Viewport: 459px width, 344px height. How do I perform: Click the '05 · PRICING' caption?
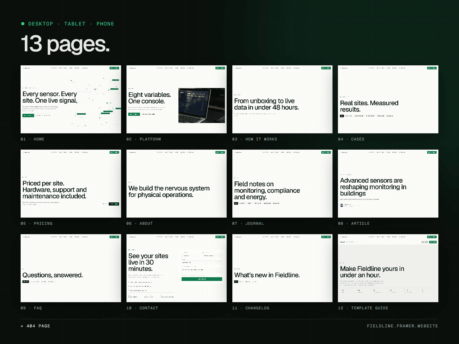[x=36, y=223]
